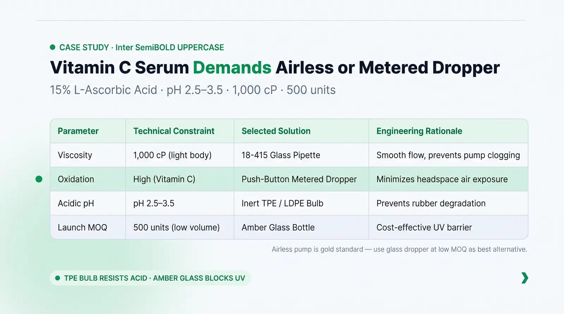Click 'Minimizes headspace air exposure' cell

[448, 179]
